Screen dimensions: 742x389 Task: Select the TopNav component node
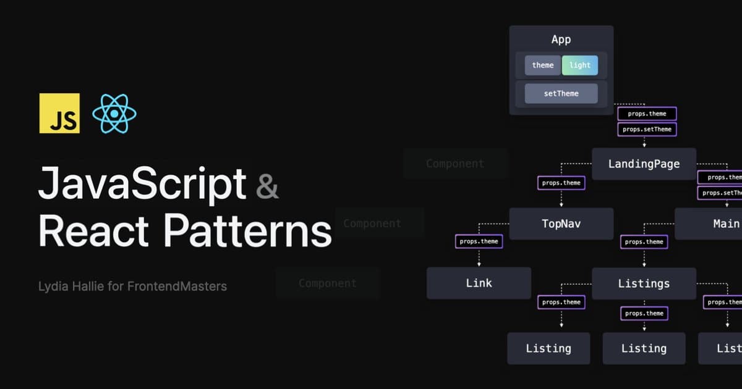point(561,224)
